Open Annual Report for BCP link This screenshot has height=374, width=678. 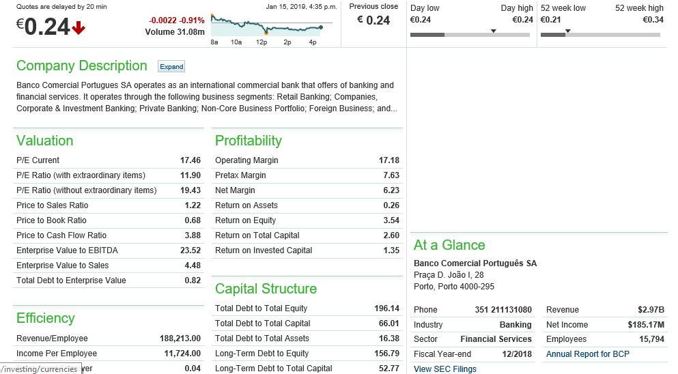587,354
